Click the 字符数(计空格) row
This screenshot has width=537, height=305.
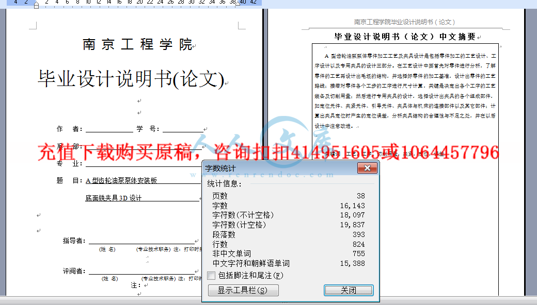288,225
